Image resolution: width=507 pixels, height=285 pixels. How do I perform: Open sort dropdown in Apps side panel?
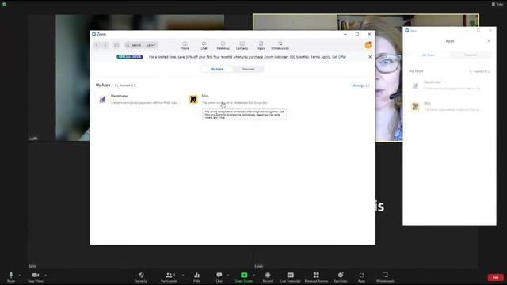pyautogui.click(x=480, y=71)
